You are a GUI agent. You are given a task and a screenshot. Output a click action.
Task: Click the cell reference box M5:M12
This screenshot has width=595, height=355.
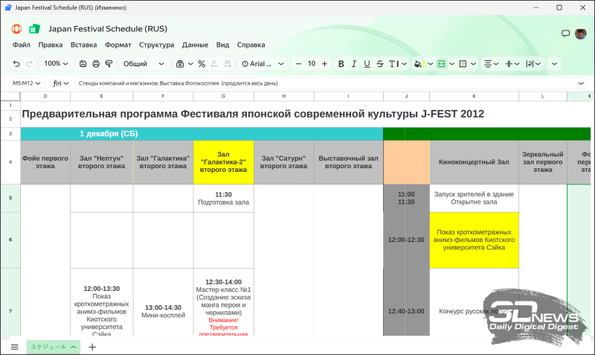click(x=27, y=83)
